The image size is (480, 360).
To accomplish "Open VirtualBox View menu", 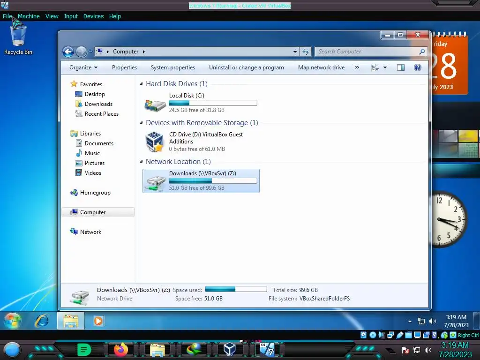I will pos(52,16).
